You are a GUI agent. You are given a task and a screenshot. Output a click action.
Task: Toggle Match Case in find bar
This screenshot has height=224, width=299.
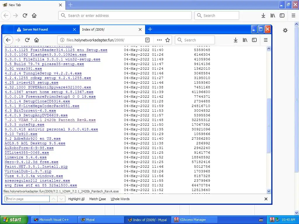[98, 199]
